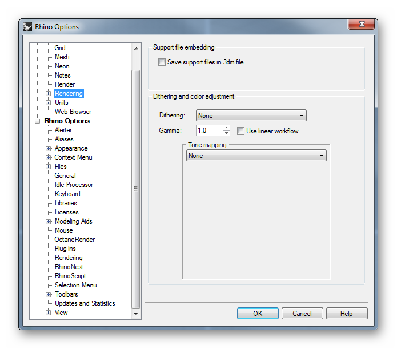Increase Gamma with the up spinner arrow
Screen dimensions: 397x349
(x=227, y=128)
